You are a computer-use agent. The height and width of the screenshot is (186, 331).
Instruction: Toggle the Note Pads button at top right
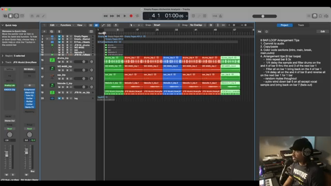314,16
